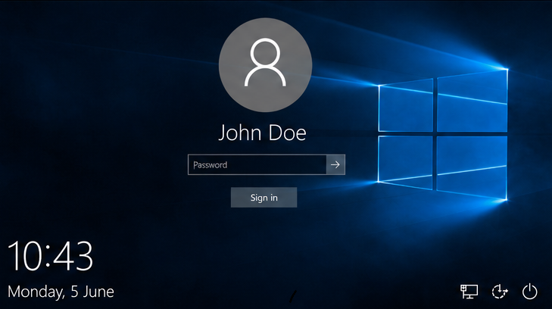The height and width of the screenshot is (309, 552).
Task: Submit password with the arrow button
Action: (335, 164)
